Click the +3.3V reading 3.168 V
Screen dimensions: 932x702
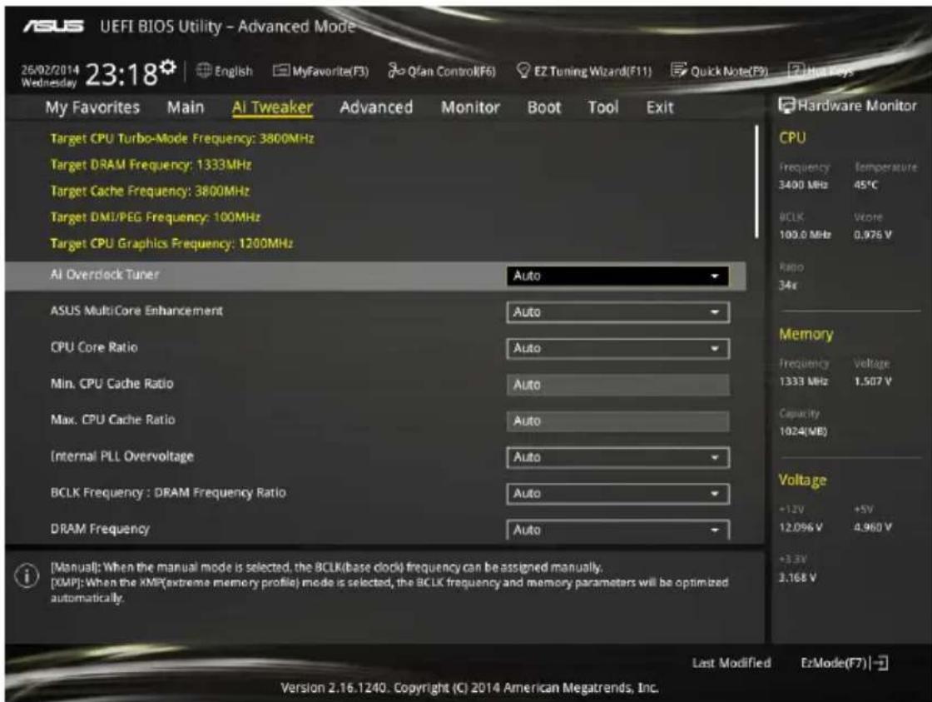[x=798, y=577]
